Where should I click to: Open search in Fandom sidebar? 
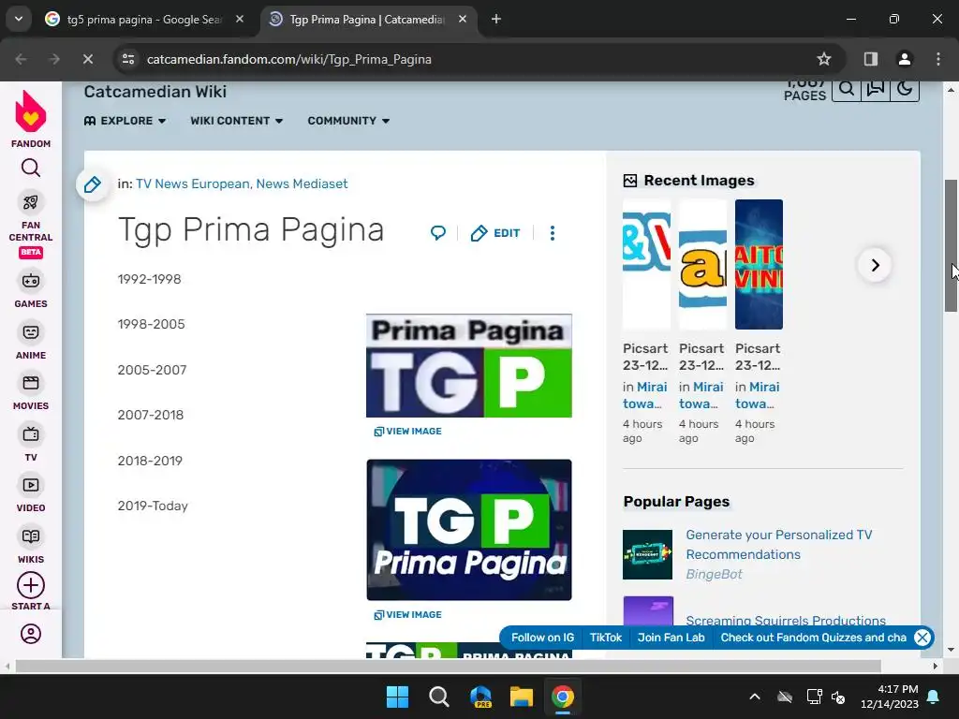click(31, 168)
